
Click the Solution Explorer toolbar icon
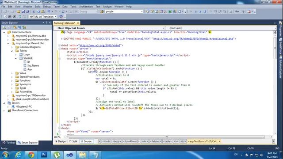(147, 11)
